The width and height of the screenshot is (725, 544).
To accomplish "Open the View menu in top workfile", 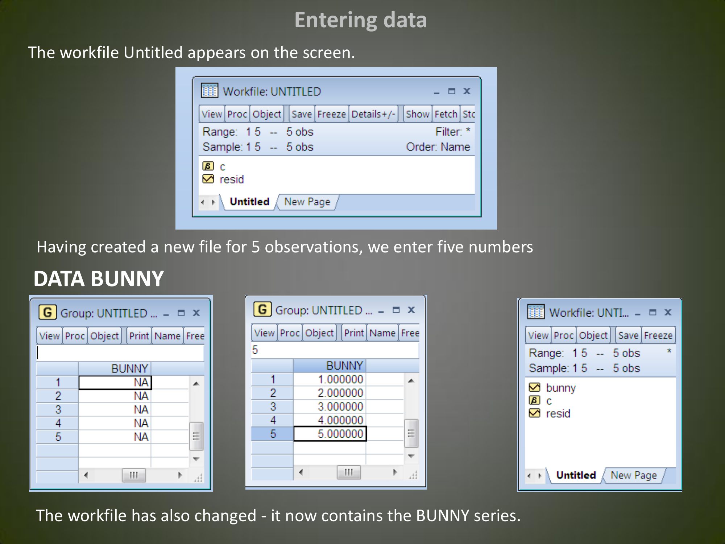I will [212, 114].
